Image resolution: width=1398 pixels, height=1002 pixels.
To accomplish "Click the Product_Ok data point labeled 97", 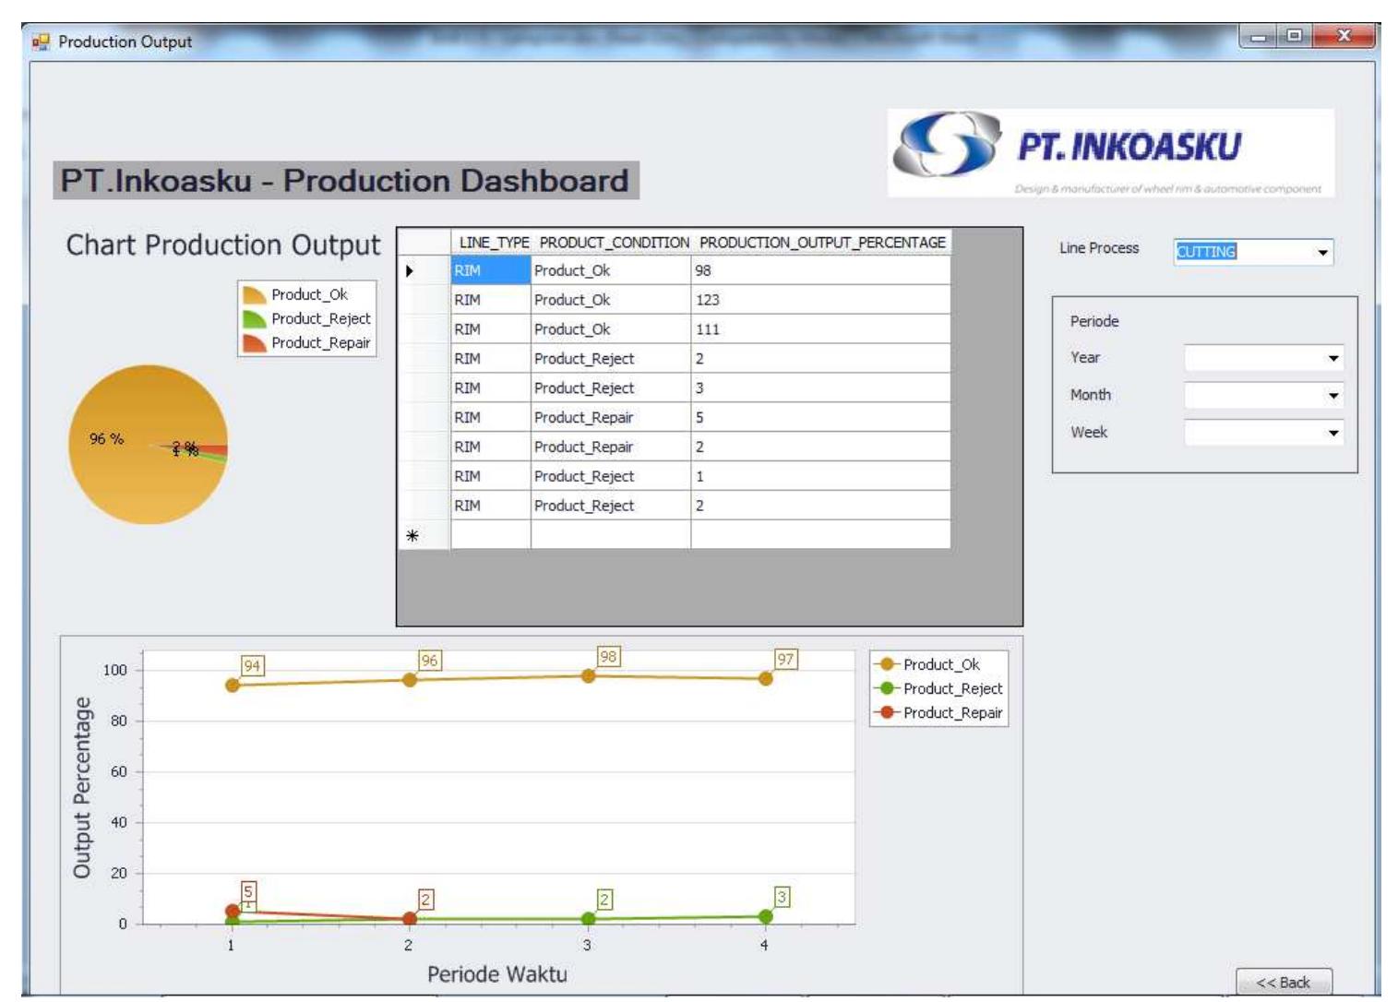I will (x=765, y=678).
